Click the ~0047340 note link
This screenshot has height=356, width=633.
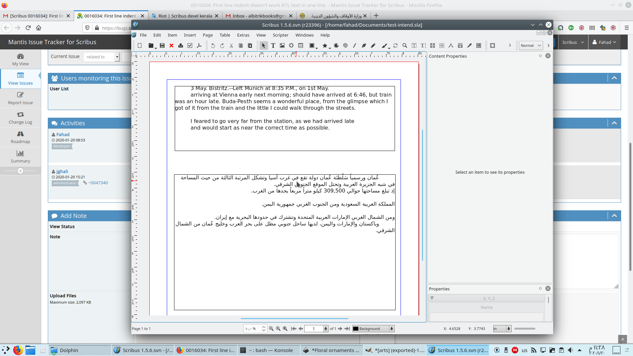coord(98,183)
